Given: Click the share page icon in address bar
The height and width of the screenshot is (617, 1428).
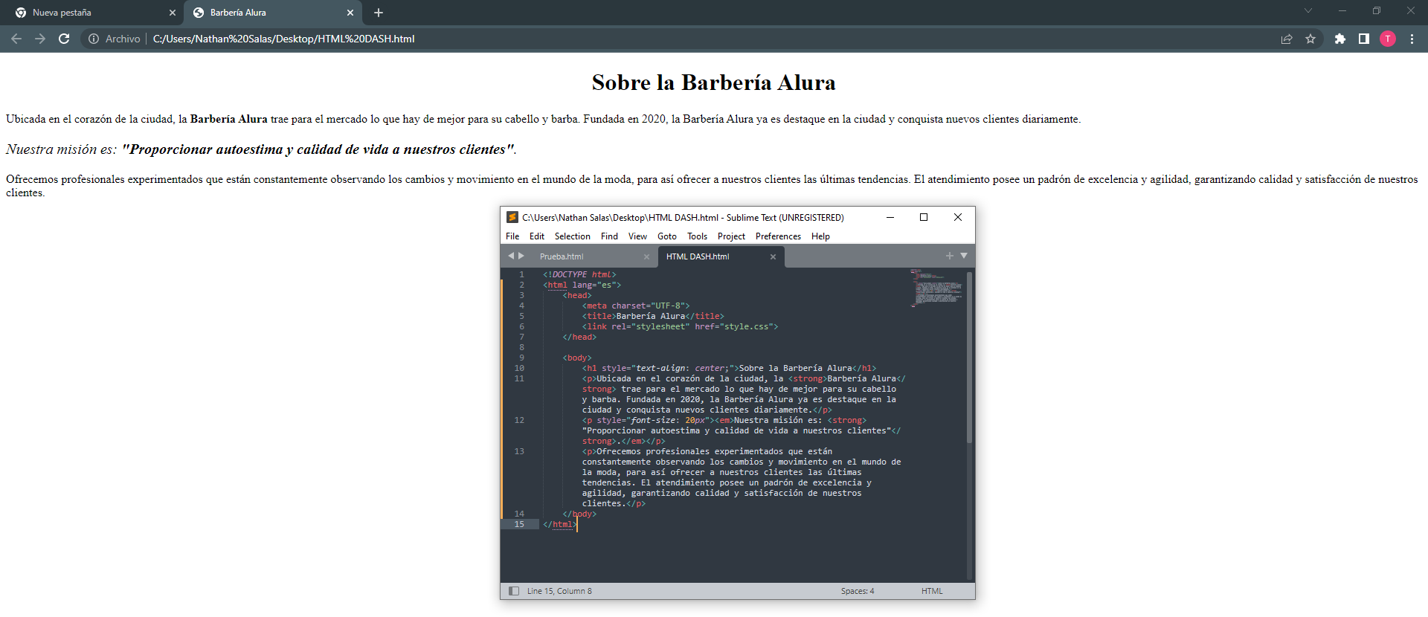Looking at the screenshot, I should 1287,39.
